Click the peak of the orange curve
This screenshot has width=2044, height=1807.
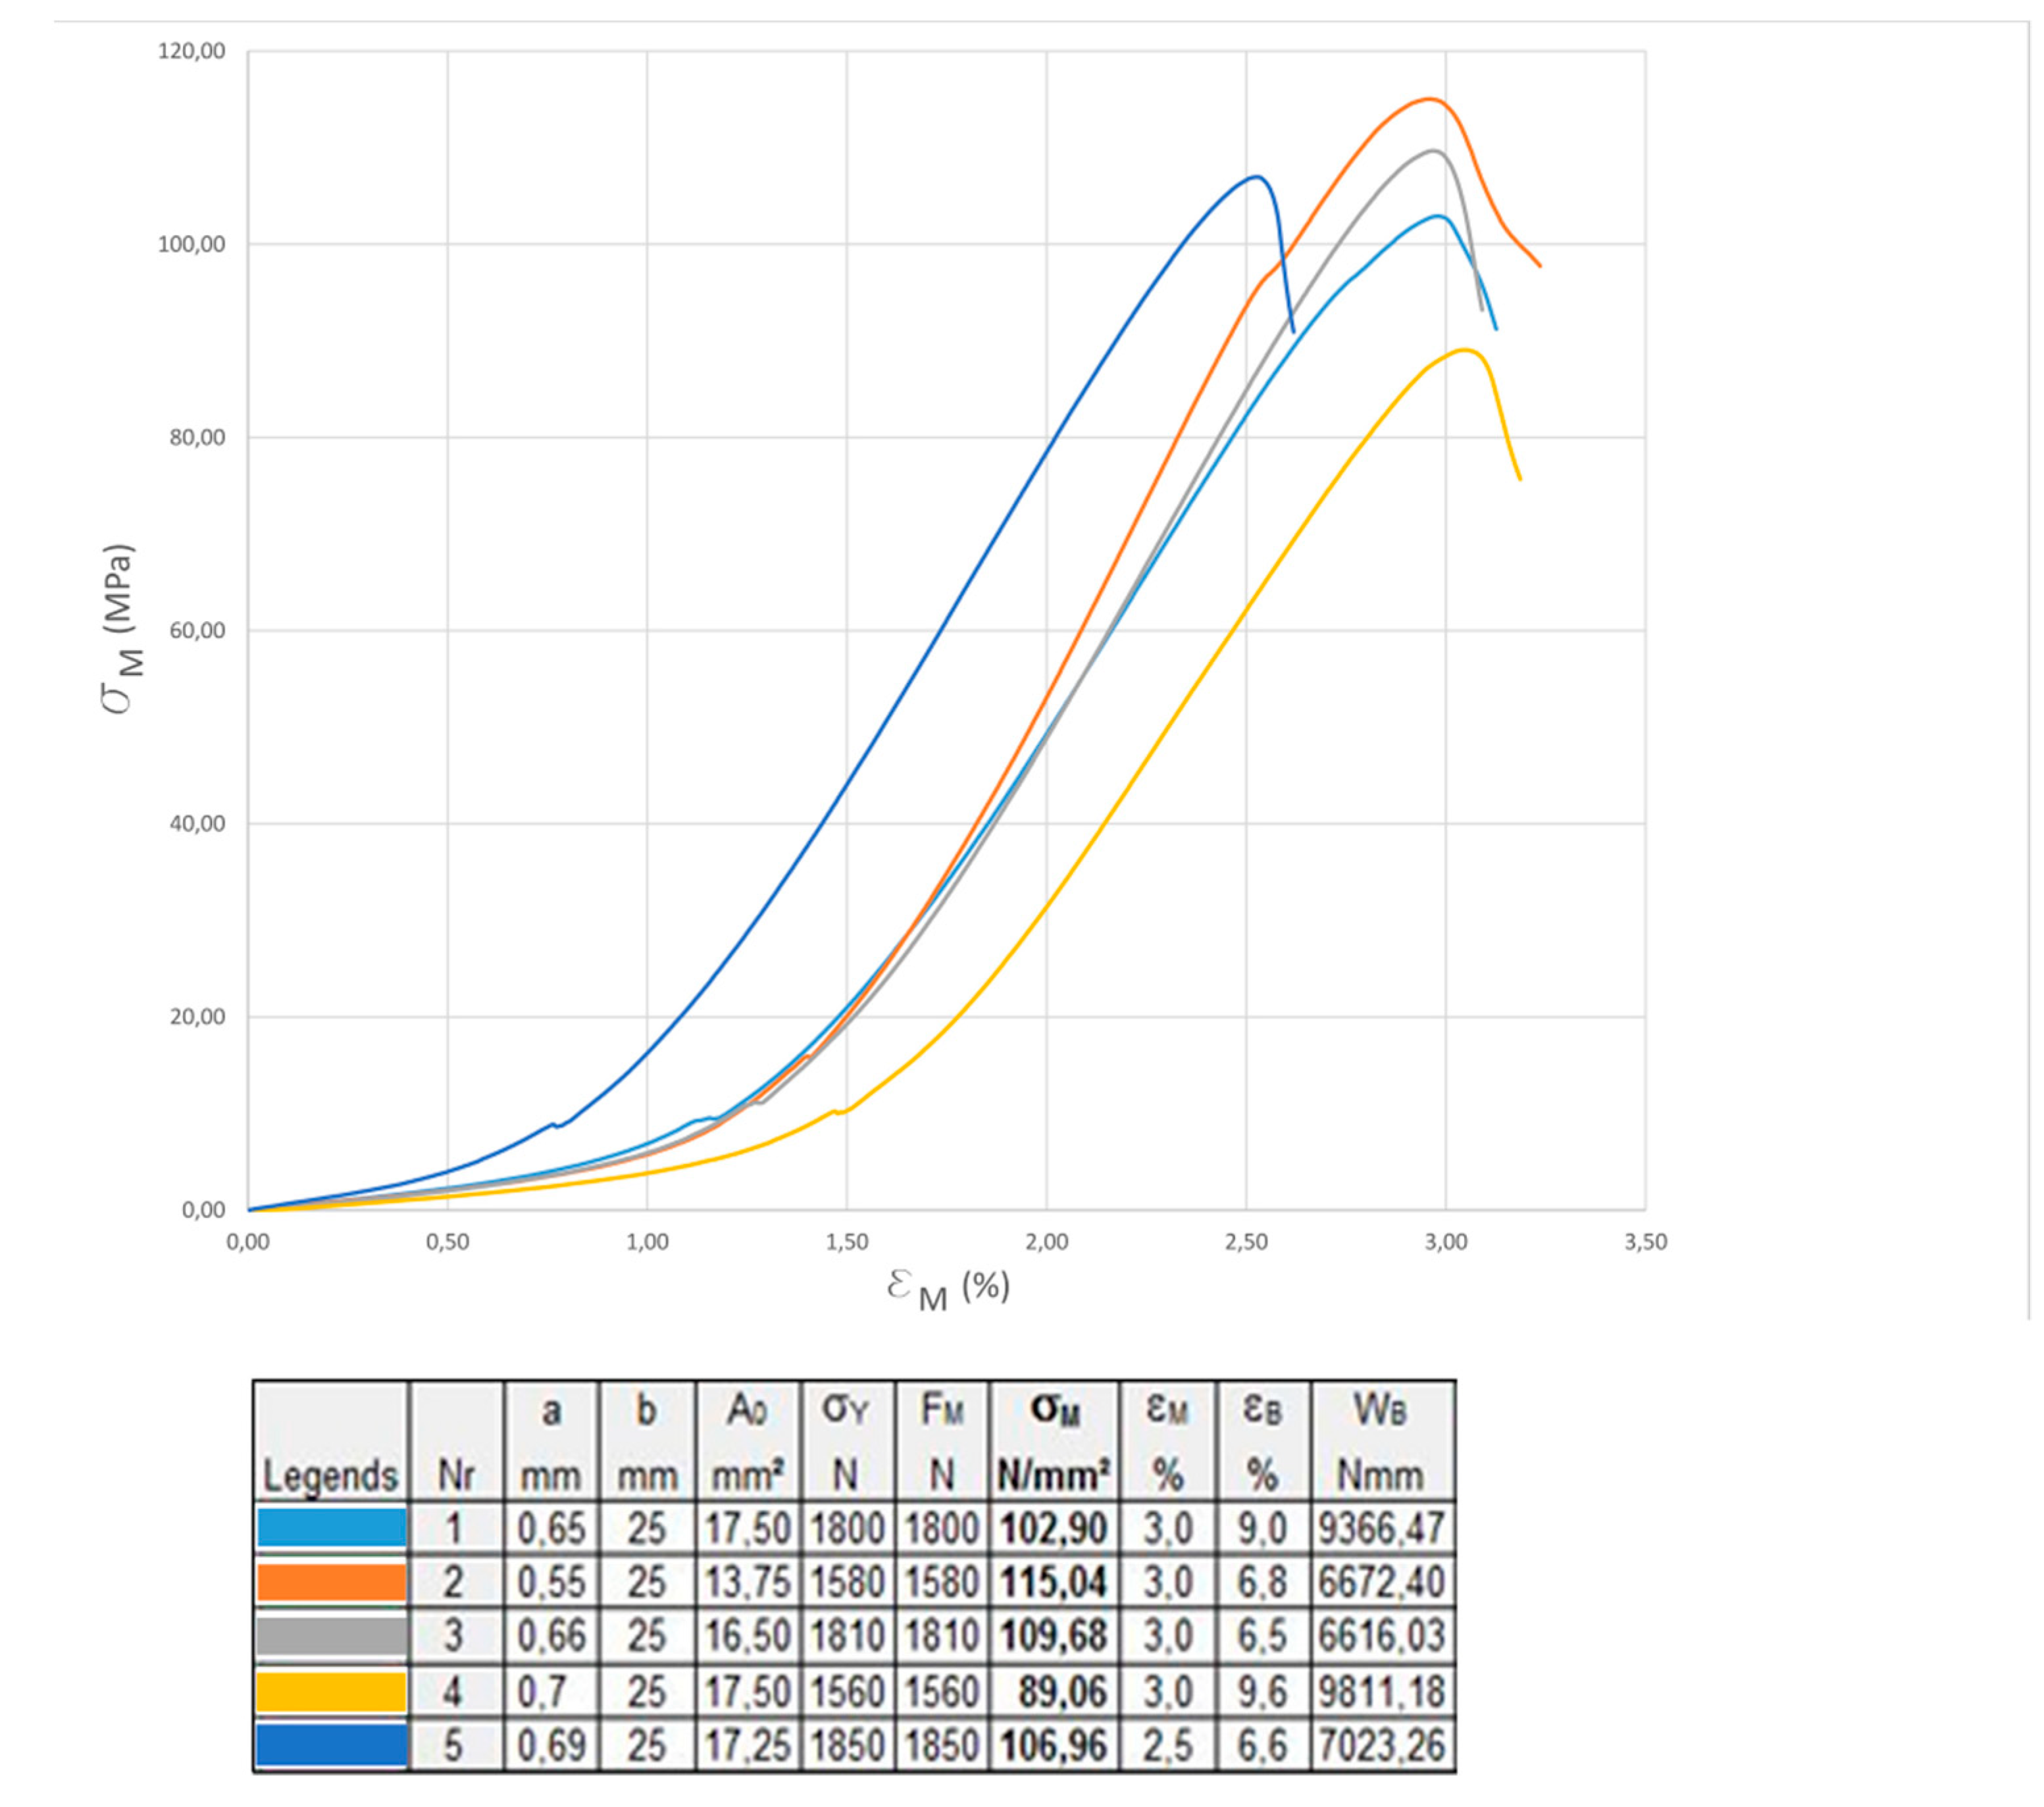point(1430,99)
